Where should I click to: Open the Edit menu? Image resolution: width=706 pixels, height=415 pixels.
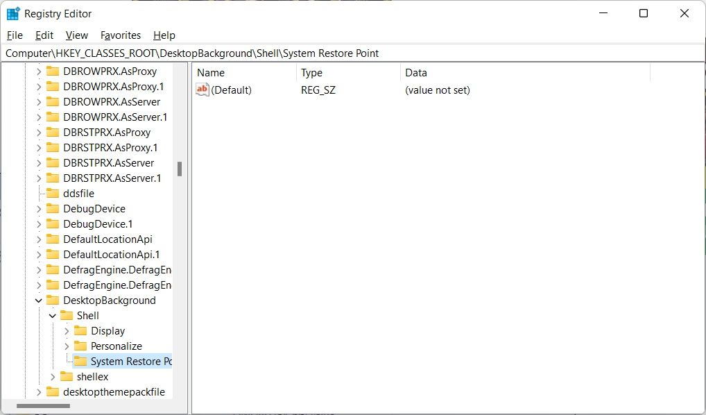point(44,35)
